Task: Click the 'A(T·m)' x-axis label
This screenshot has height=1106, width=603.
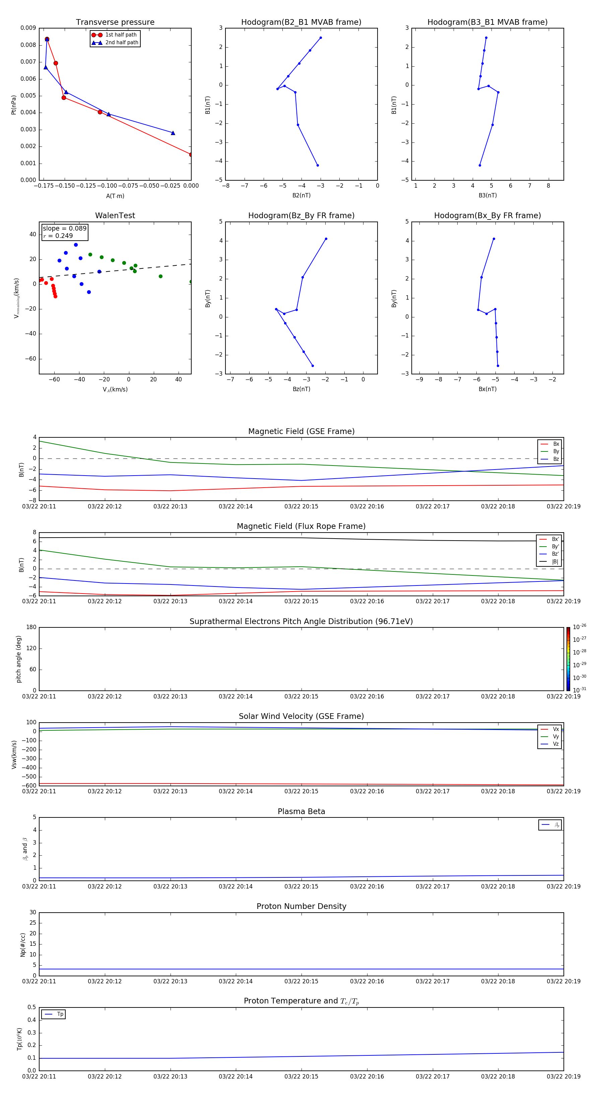Action: click(115, 196)
